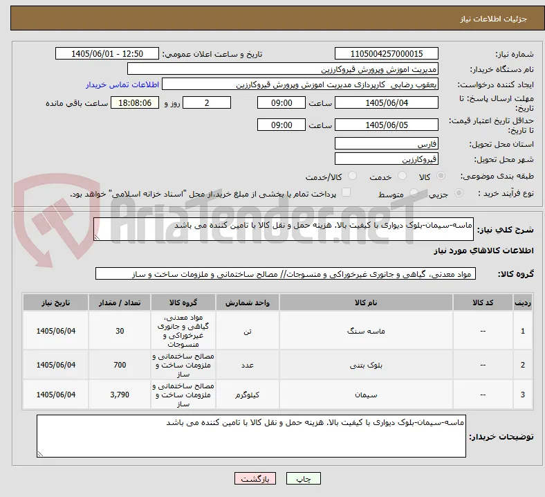Click the واحد شمارش column header
545x497 pixels.
(248, 302)
